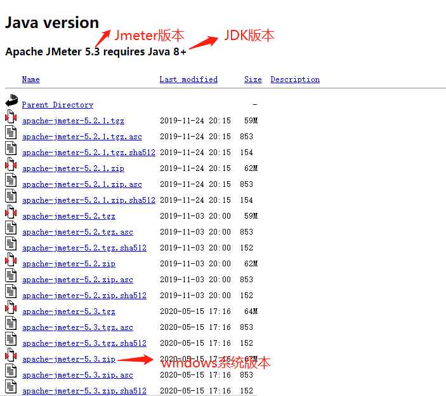
Task: Click the document icon for apache-jmeter-5.3.tgz.sha512
Action: click(11, 339)
